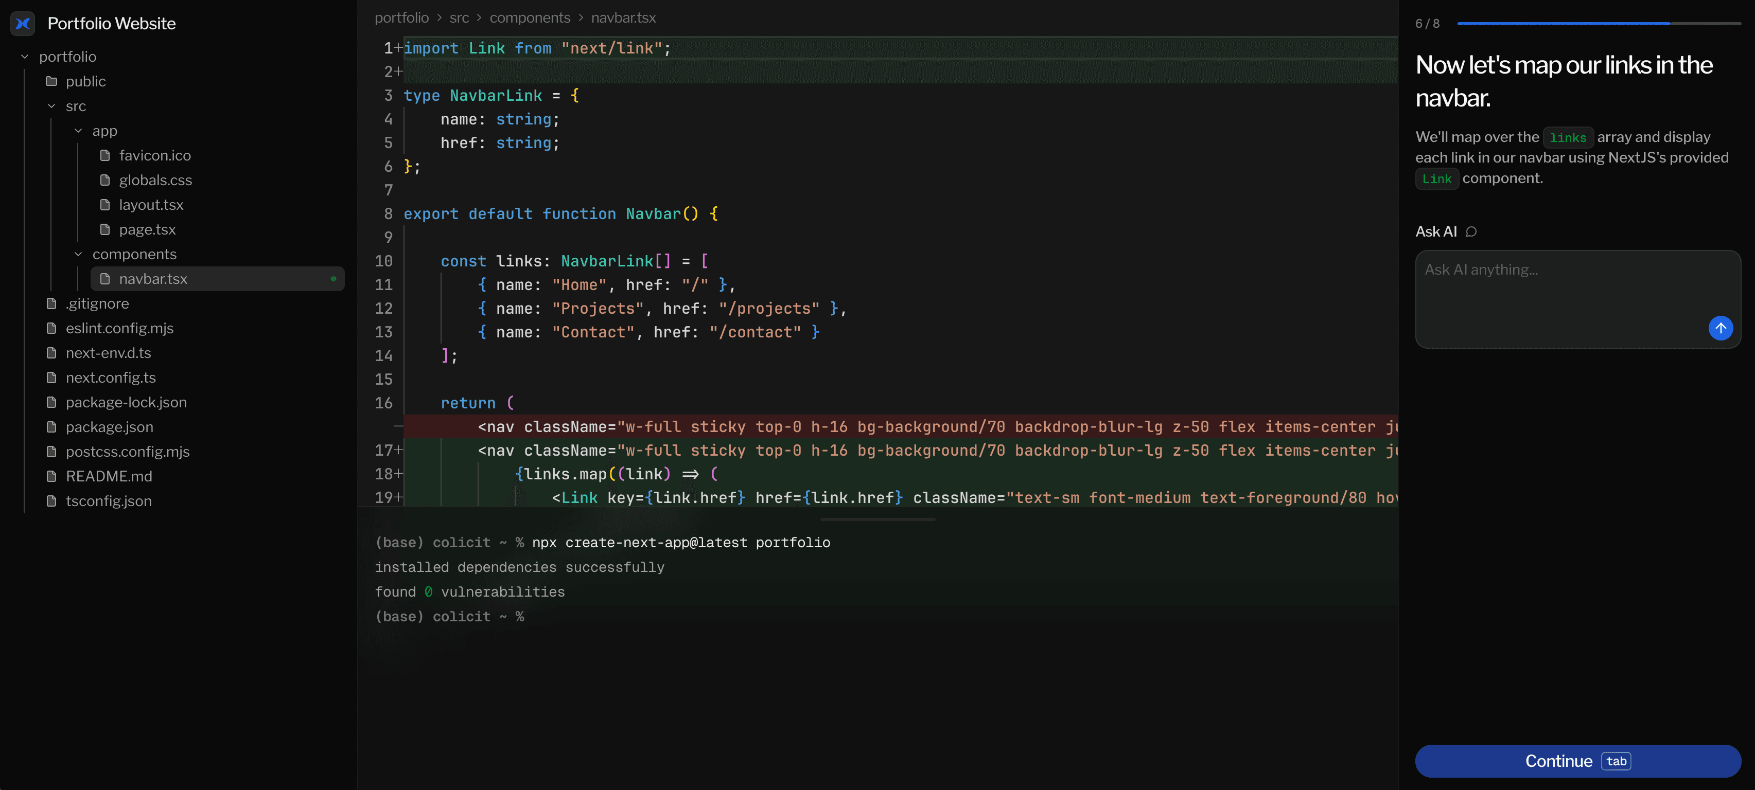Collapse the portfolio root folder chevron
This screenshot has width=1755, height=790.
pos(25,57)
